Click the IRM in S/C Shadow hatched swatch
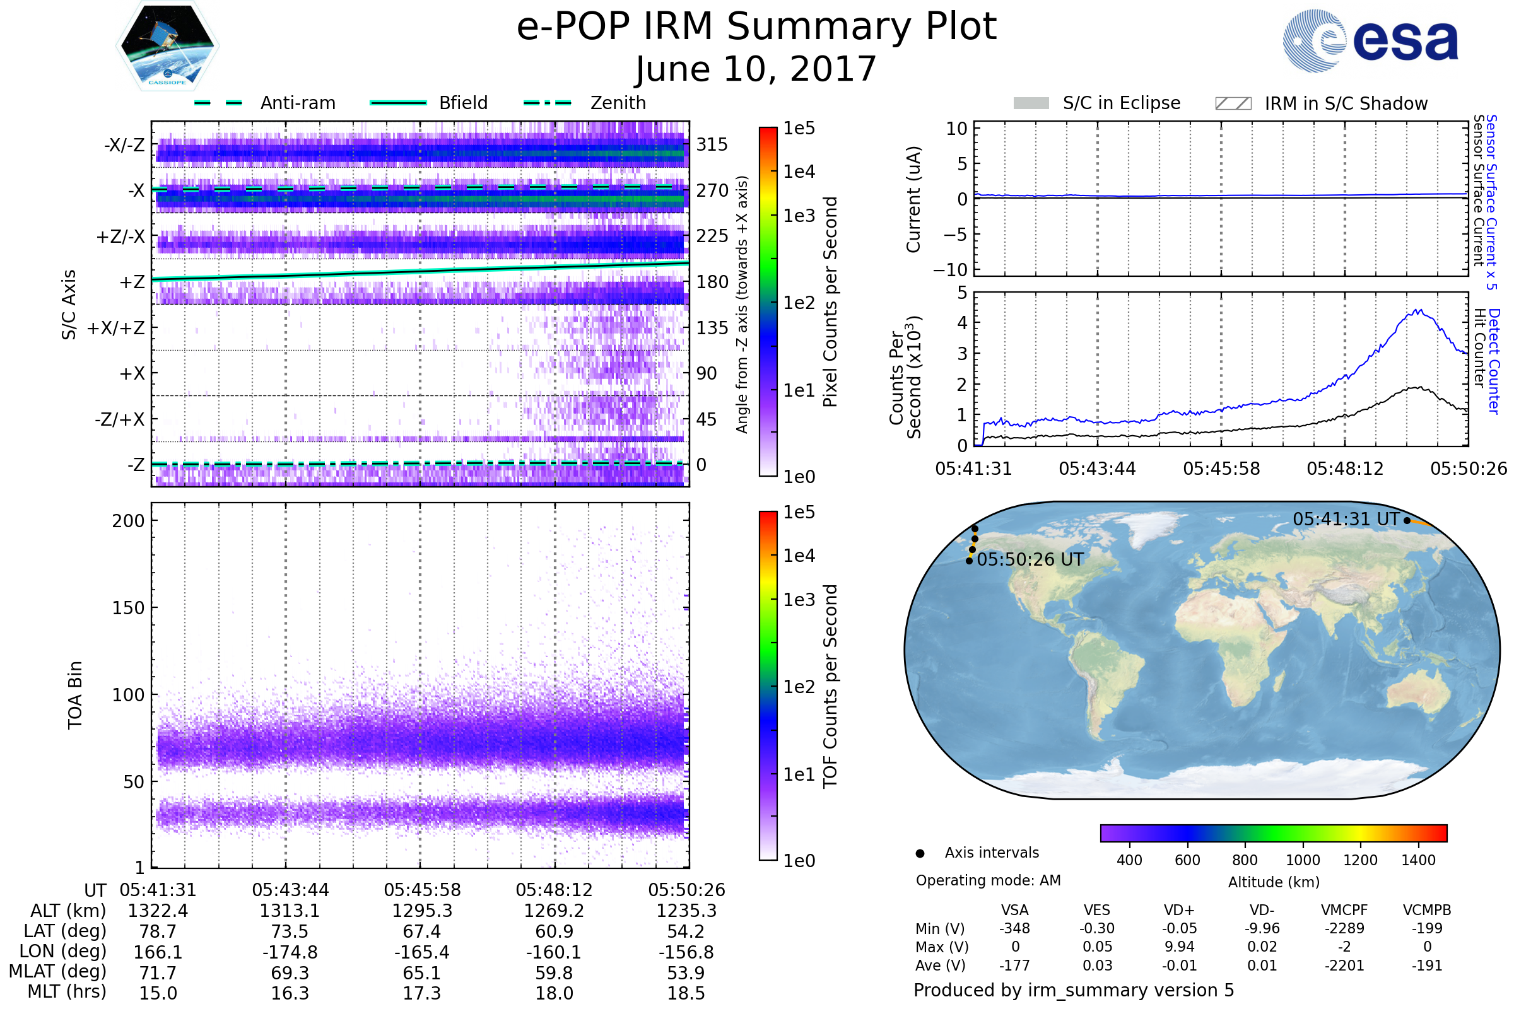The height and width of the screenshot is (1009, 1514). coord(1233,103)
